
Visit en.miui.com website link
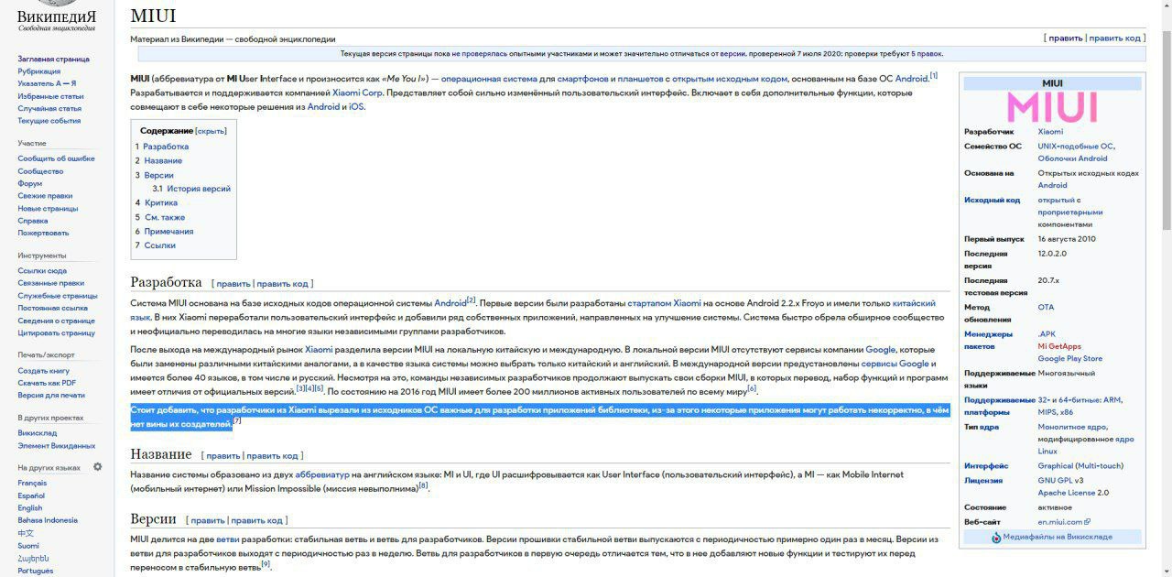[1059, 522]
